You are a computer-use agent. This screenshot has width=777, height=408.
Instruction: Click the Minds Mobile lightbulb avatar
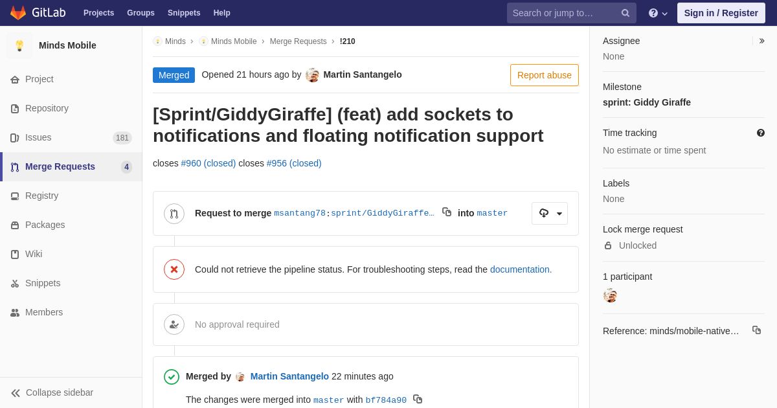tap(19, 45)
